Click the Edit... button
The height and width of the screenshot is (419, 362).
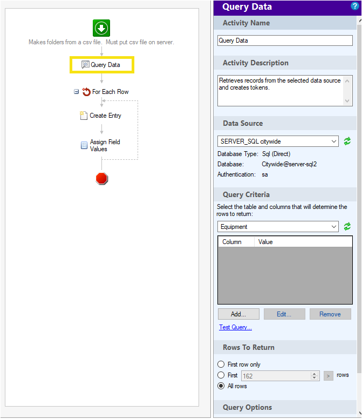[284, 314]
